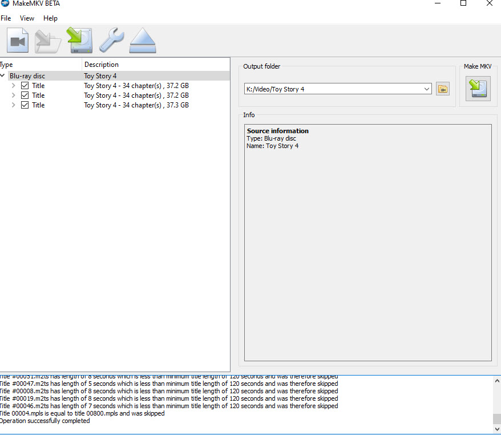Close the MakeMKV window
Screen dimensions: 501x435
click(x=490, y=3)
